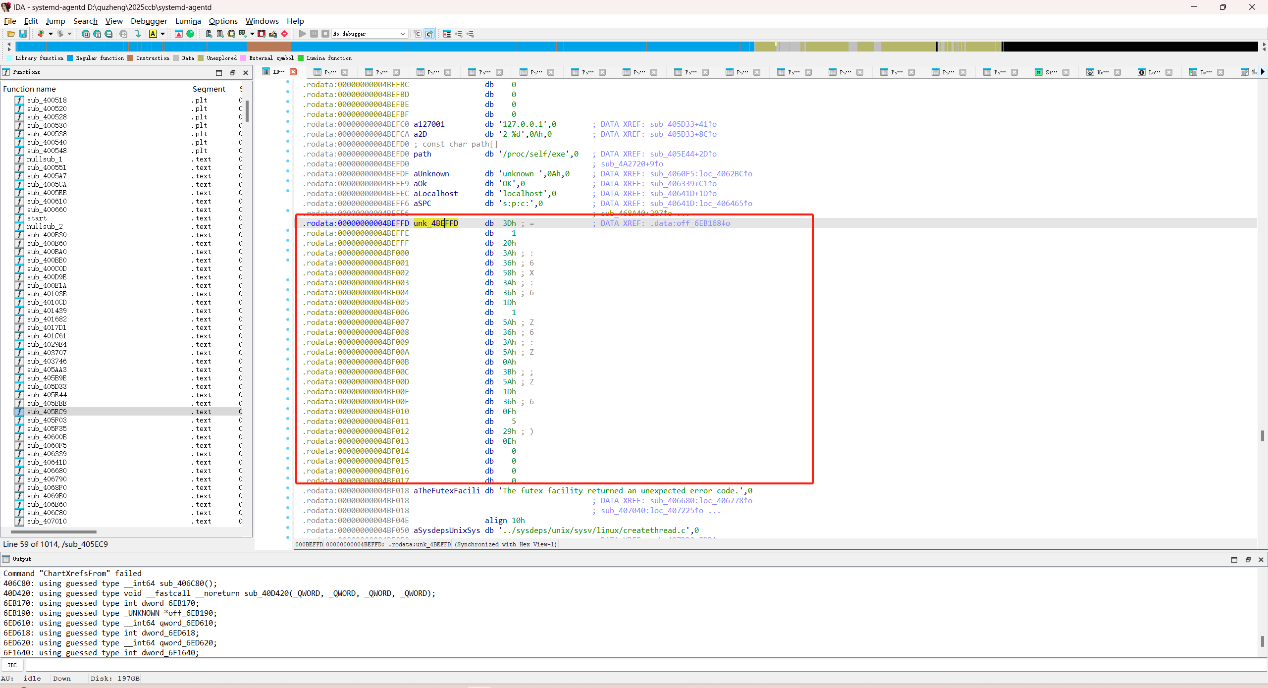
Task: Expand arrow beside the A icon
Action: (162, 34)
